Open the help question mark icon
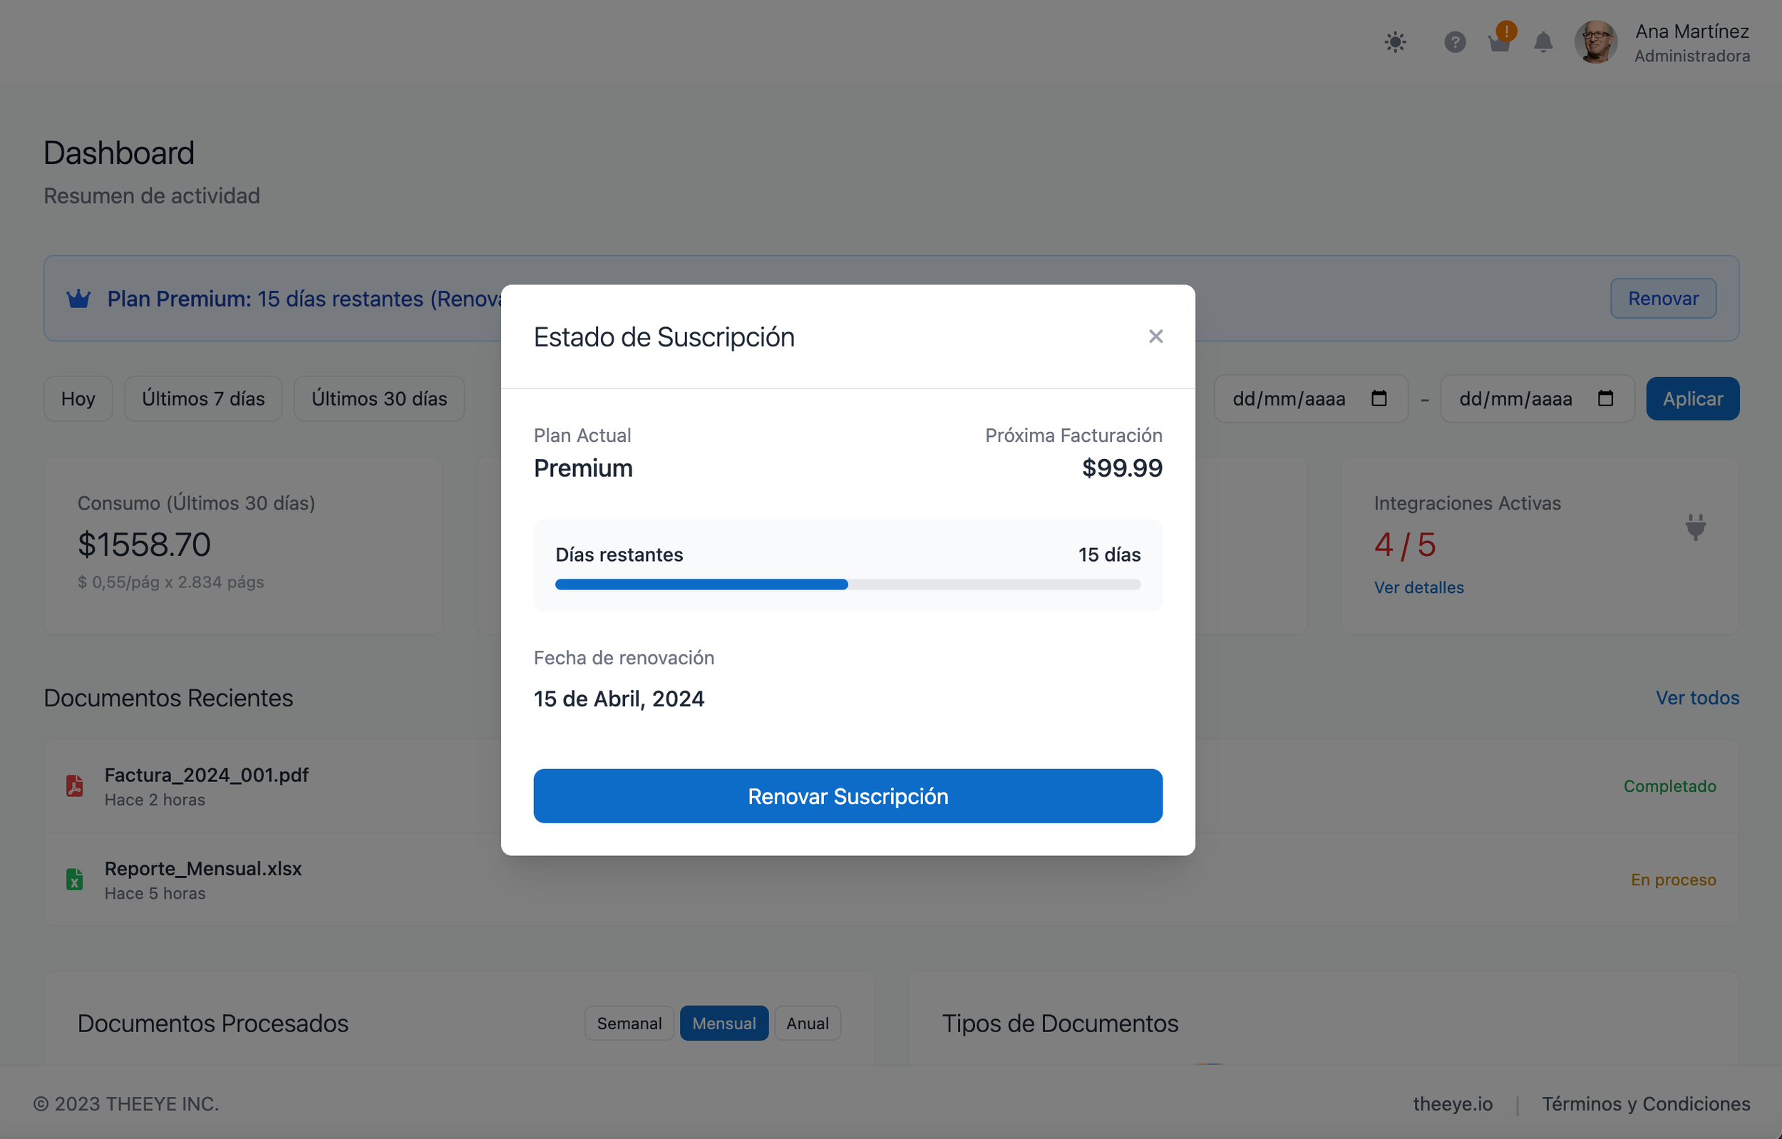 (1454, 41)
